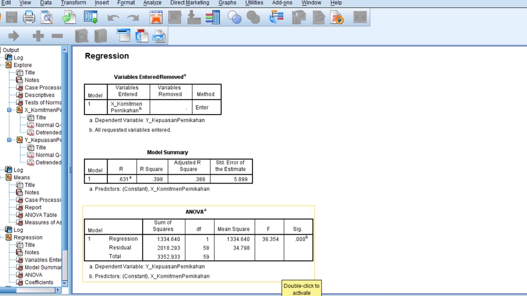Open Print Preview via magnifier page icon
This screenshot has height=296, width=527.
pyautogui.click(x=47, y=18)
